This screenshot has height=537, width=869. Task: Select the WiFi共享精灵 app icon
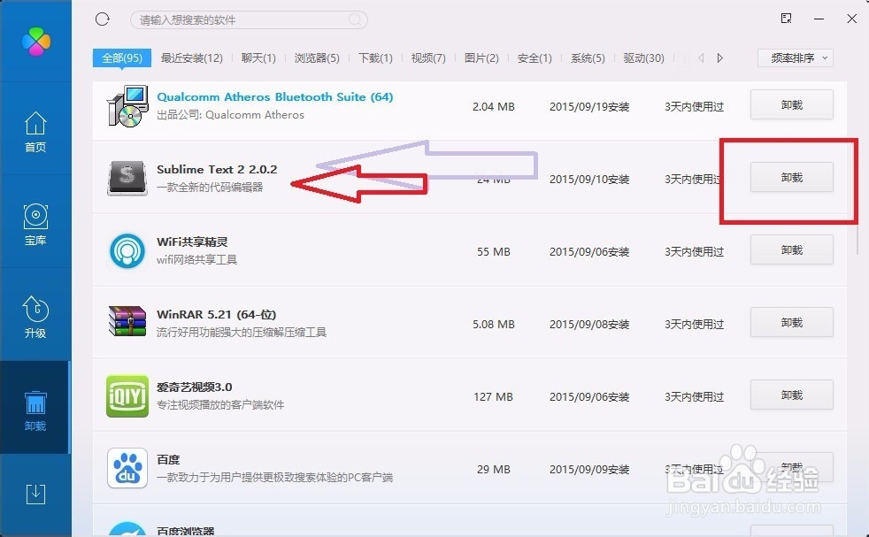click(127, 250)
